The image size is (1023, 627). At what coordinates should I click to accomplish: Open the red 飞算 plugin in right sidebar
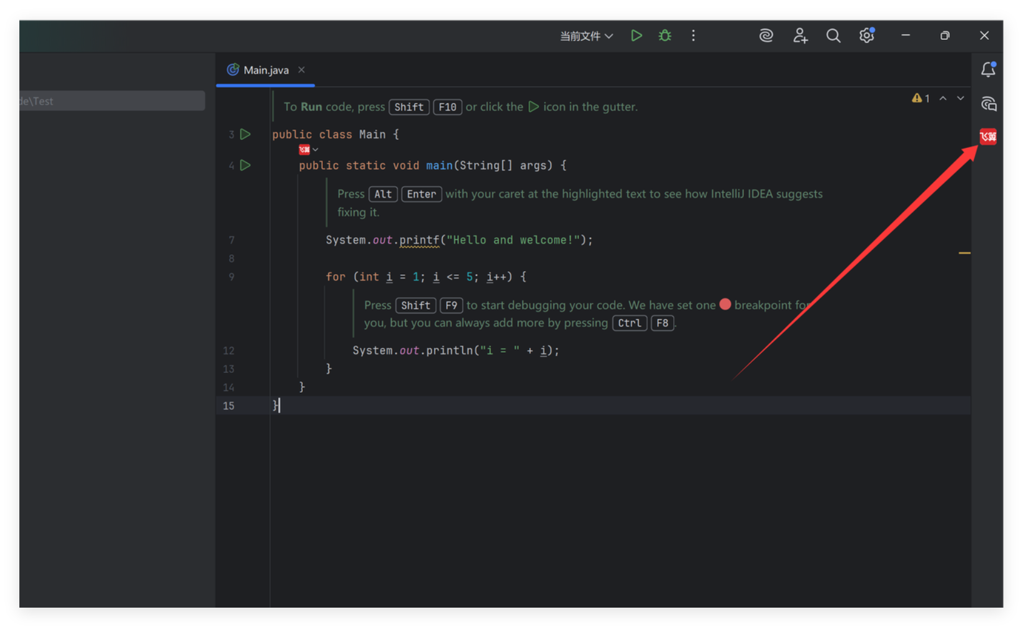[988, 136]
